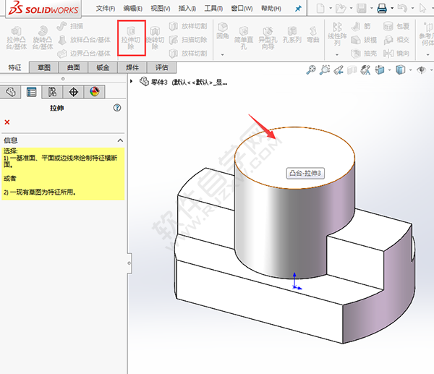Screen dimensions: 434x374
Task: Select the Revolved Boss/Base (旋转凸台/基体) tool
Action: pos(43,38)
